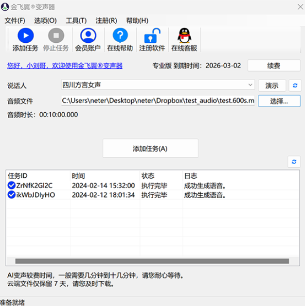Click the large 添加任务(A) button
The width and height of the screenshot is (305, 306).
[150, 148]
